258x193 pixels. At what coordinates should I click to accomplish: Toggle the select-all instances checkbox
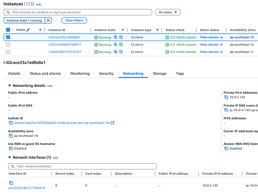coord(8,30)
